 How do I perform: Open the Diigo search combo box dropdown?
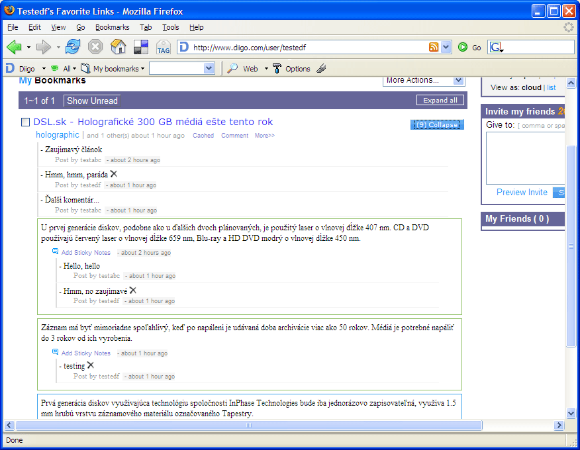[x=209, y=68]
